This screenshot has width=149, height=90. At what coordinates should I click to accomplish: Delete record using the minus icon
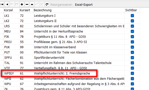pyautogui.click(x=27, y=4)
